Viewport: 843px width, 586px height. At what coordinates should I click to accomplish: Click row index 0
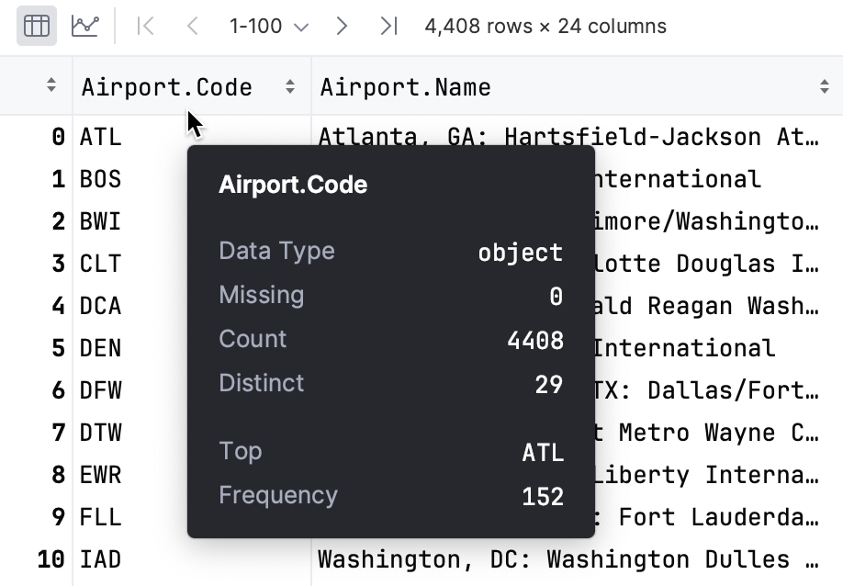[58, 137]
